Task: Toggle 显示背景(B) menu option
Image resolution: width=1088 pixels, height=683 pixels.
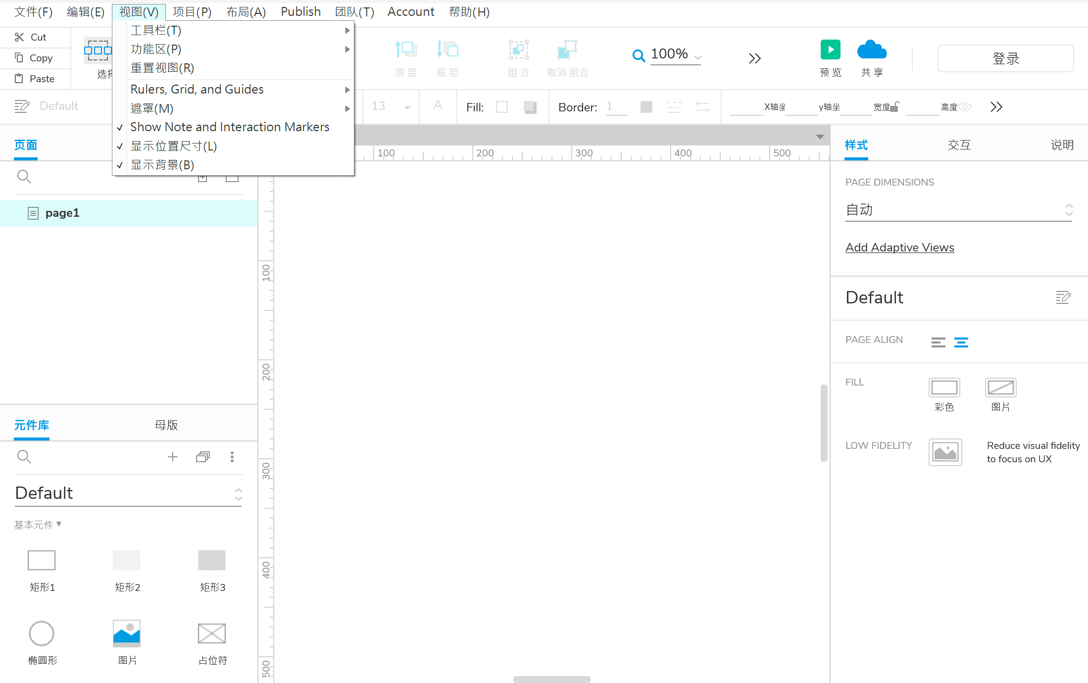Action: tap(162, 165)
